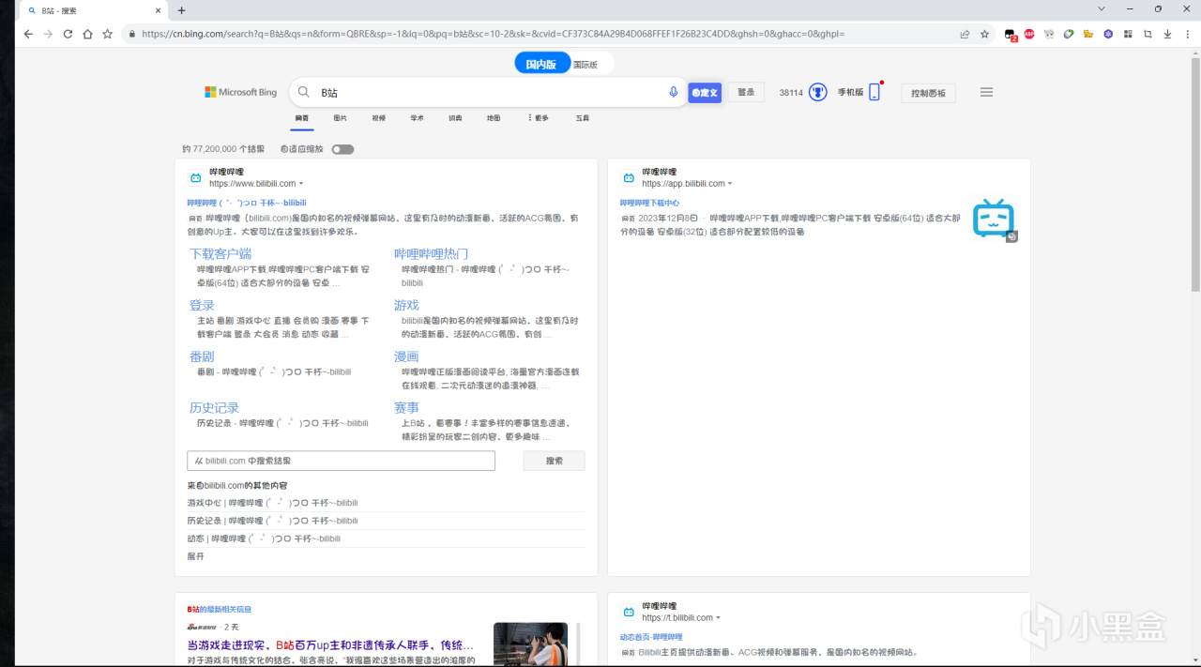Click the bilibili favicon of www.bilibili.com result
The width and height of the screenshot is (1201, 667).
[195, 177]
